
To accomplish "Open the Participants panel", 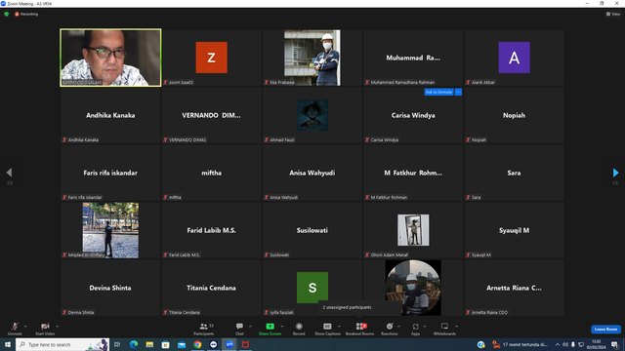I will point(204,329).
